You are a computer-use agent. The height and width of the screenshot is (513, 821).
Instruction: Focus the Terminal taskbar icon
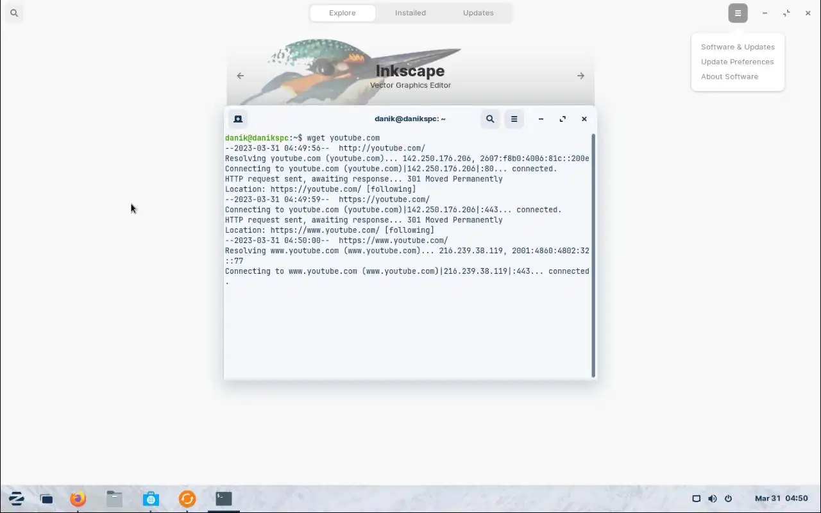223,498
